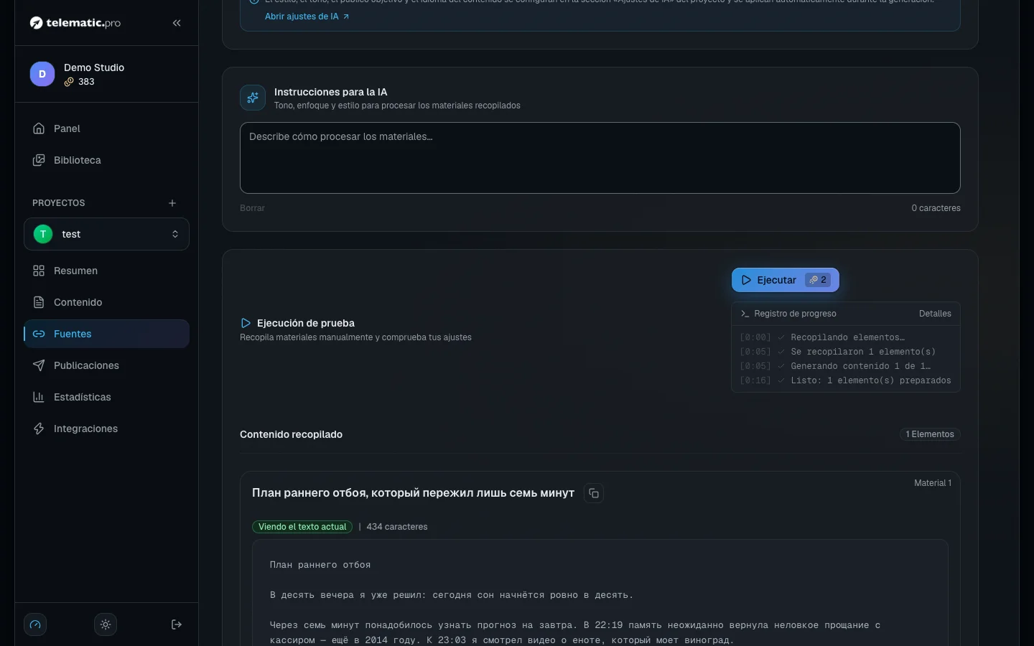Click the 383 credits counter
This screenshot has height=646, width=1034.
(x=80, y=82)
